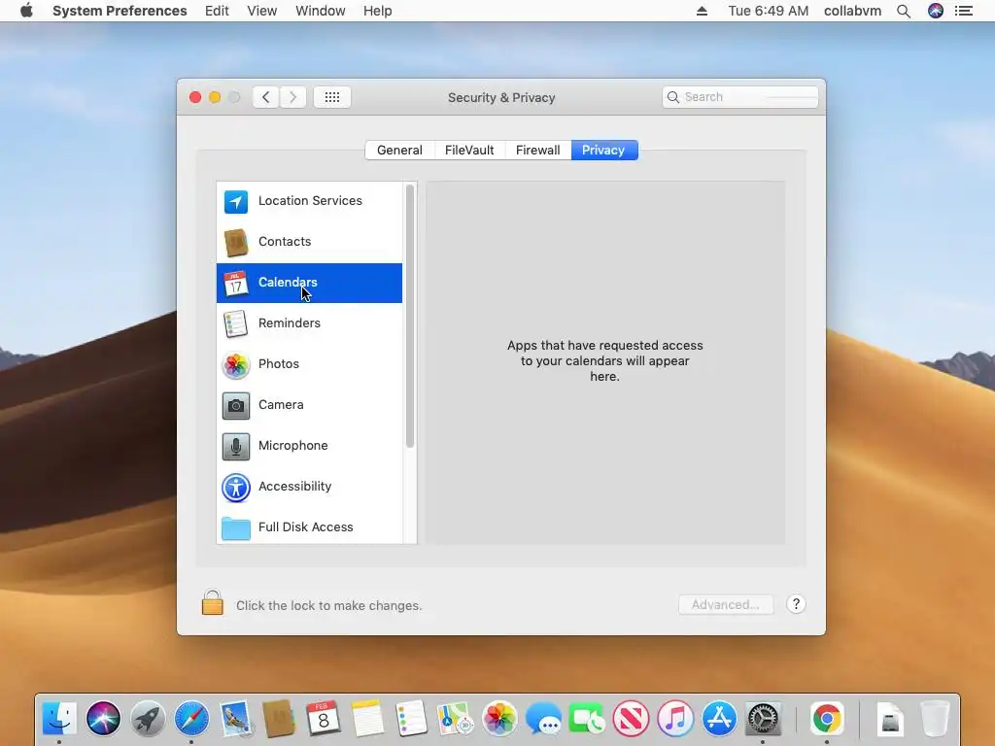Image resolution: width=995 pixels, height=746 pixels.
Task: Select the Full Disk Access category
Action: coord(309,526)
